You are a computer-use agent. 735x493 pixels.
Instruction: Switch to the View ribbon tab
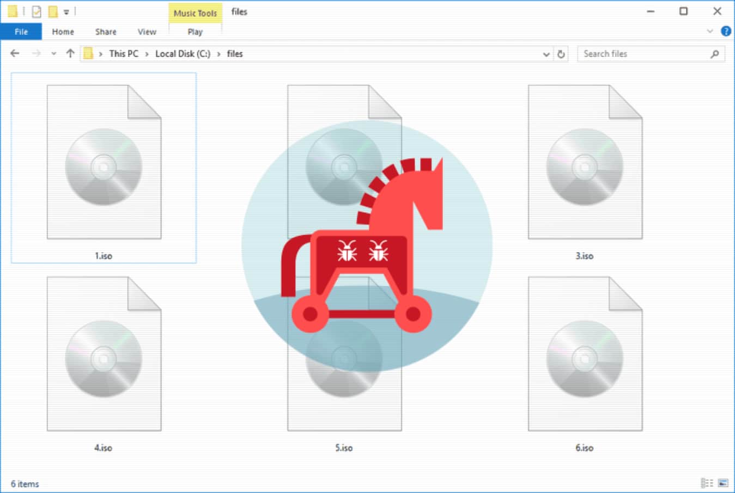[x=147, y=32]
